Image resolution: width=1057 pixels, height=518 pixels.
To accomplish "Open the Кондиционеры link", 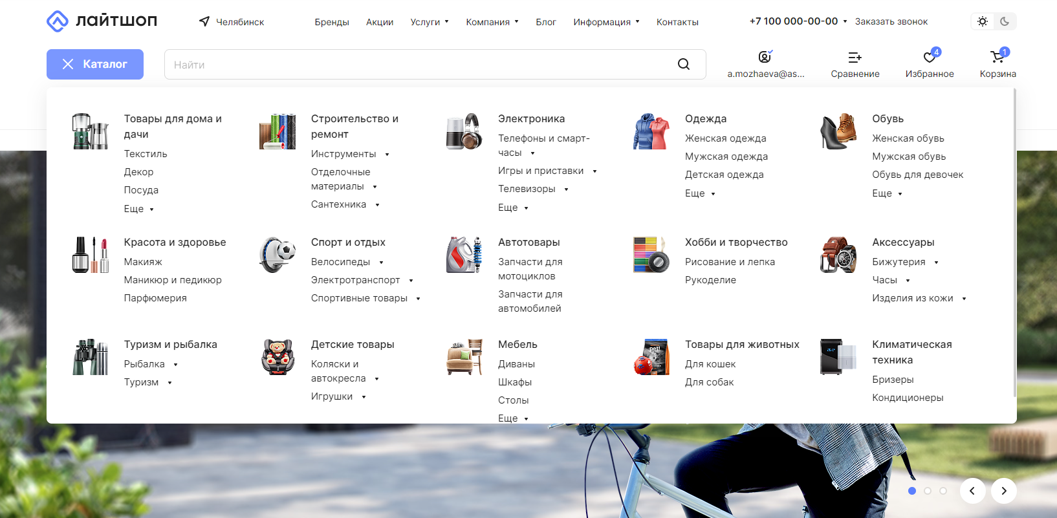I will coord(908,398).
